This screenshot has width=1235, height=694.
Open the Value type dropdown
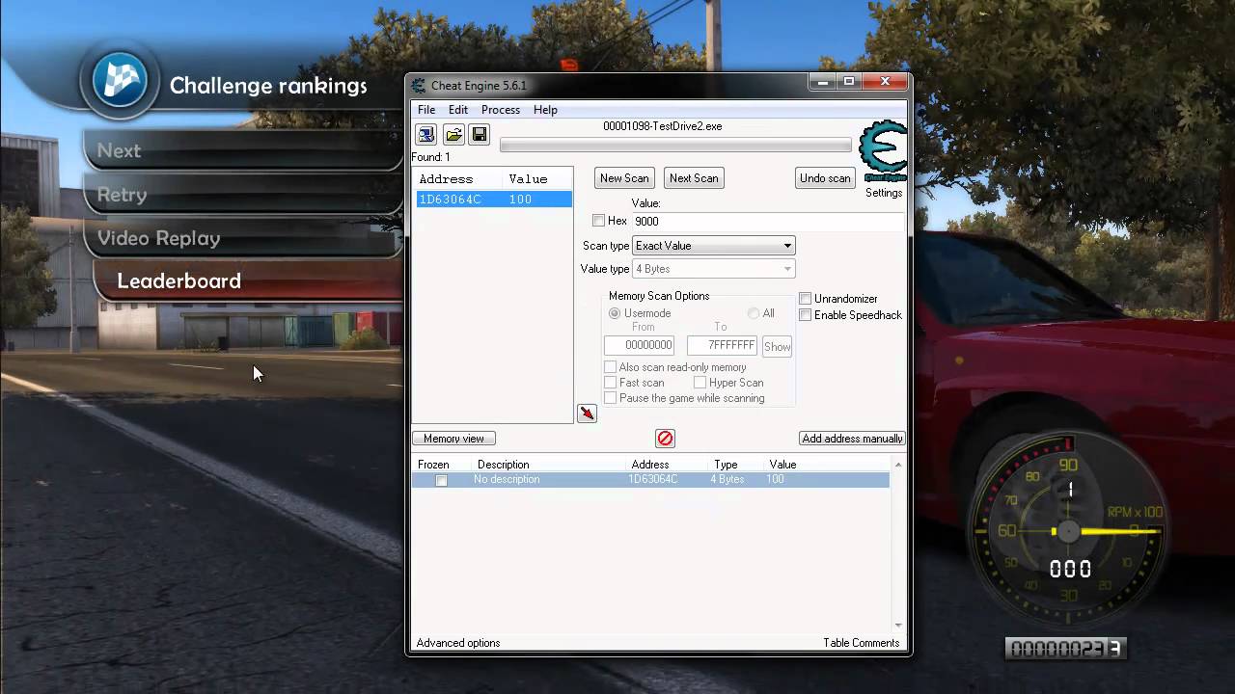pyautogui.click(x=713, y=269)
